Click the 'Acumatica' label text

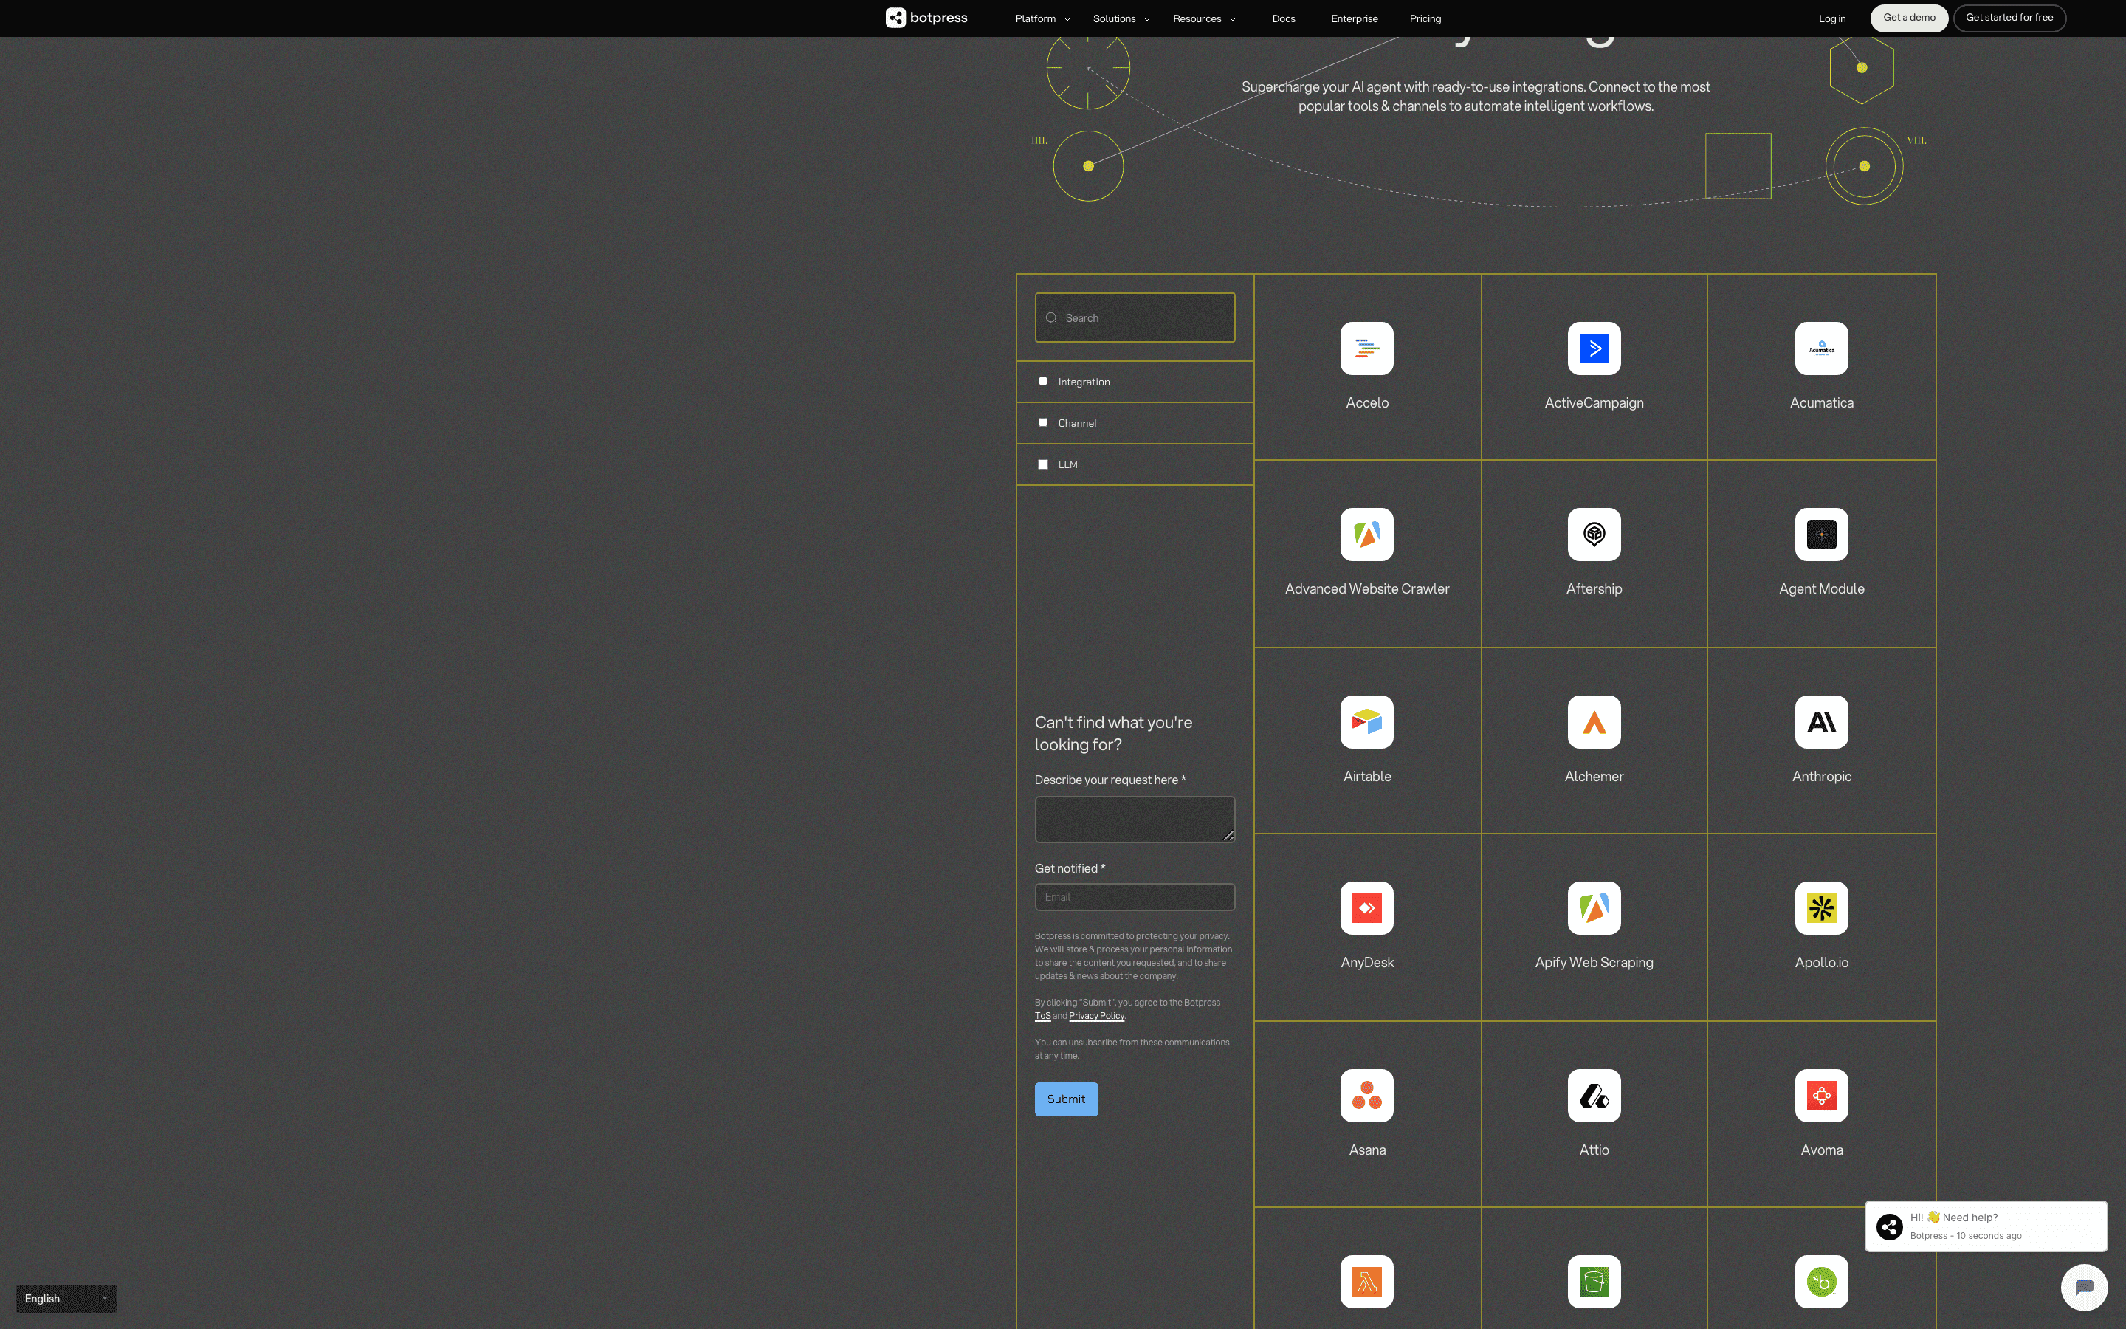(x=1821, y=402)
